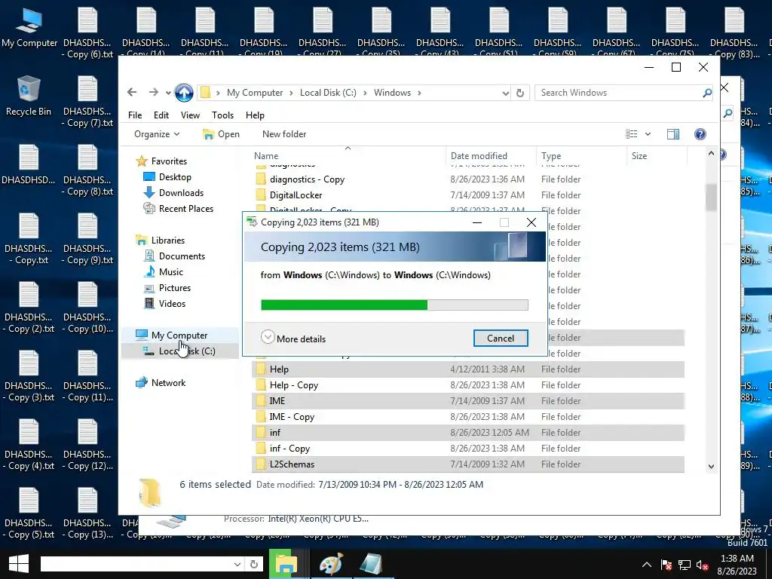This screenshot has height=579, width=772.
Task: Show hidden tray icons chevron
Action: (647, 565)
